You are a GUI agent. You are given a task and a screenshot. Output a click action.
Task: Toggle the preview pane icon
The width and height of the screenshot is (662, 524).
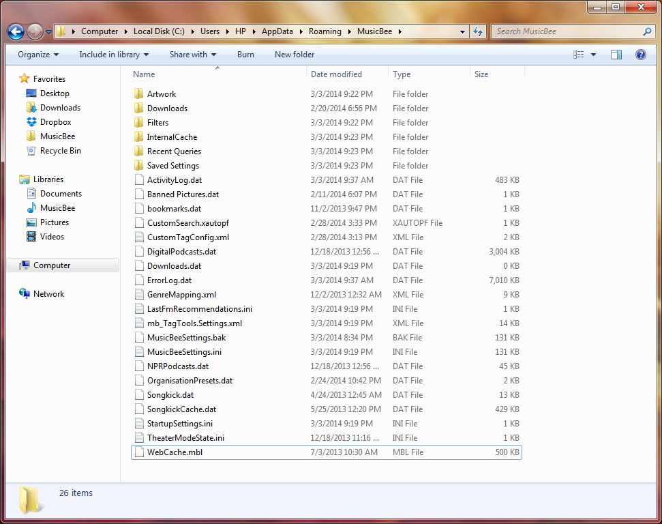[x=616, y=55]
